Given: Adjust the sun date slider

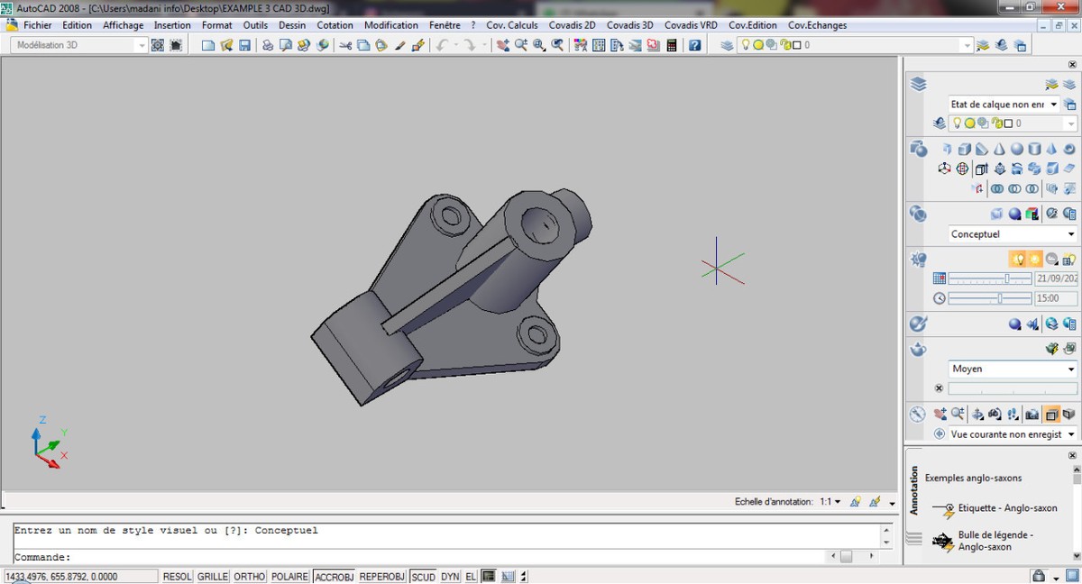Looking at the screenshot, I should coord(1006,278).
